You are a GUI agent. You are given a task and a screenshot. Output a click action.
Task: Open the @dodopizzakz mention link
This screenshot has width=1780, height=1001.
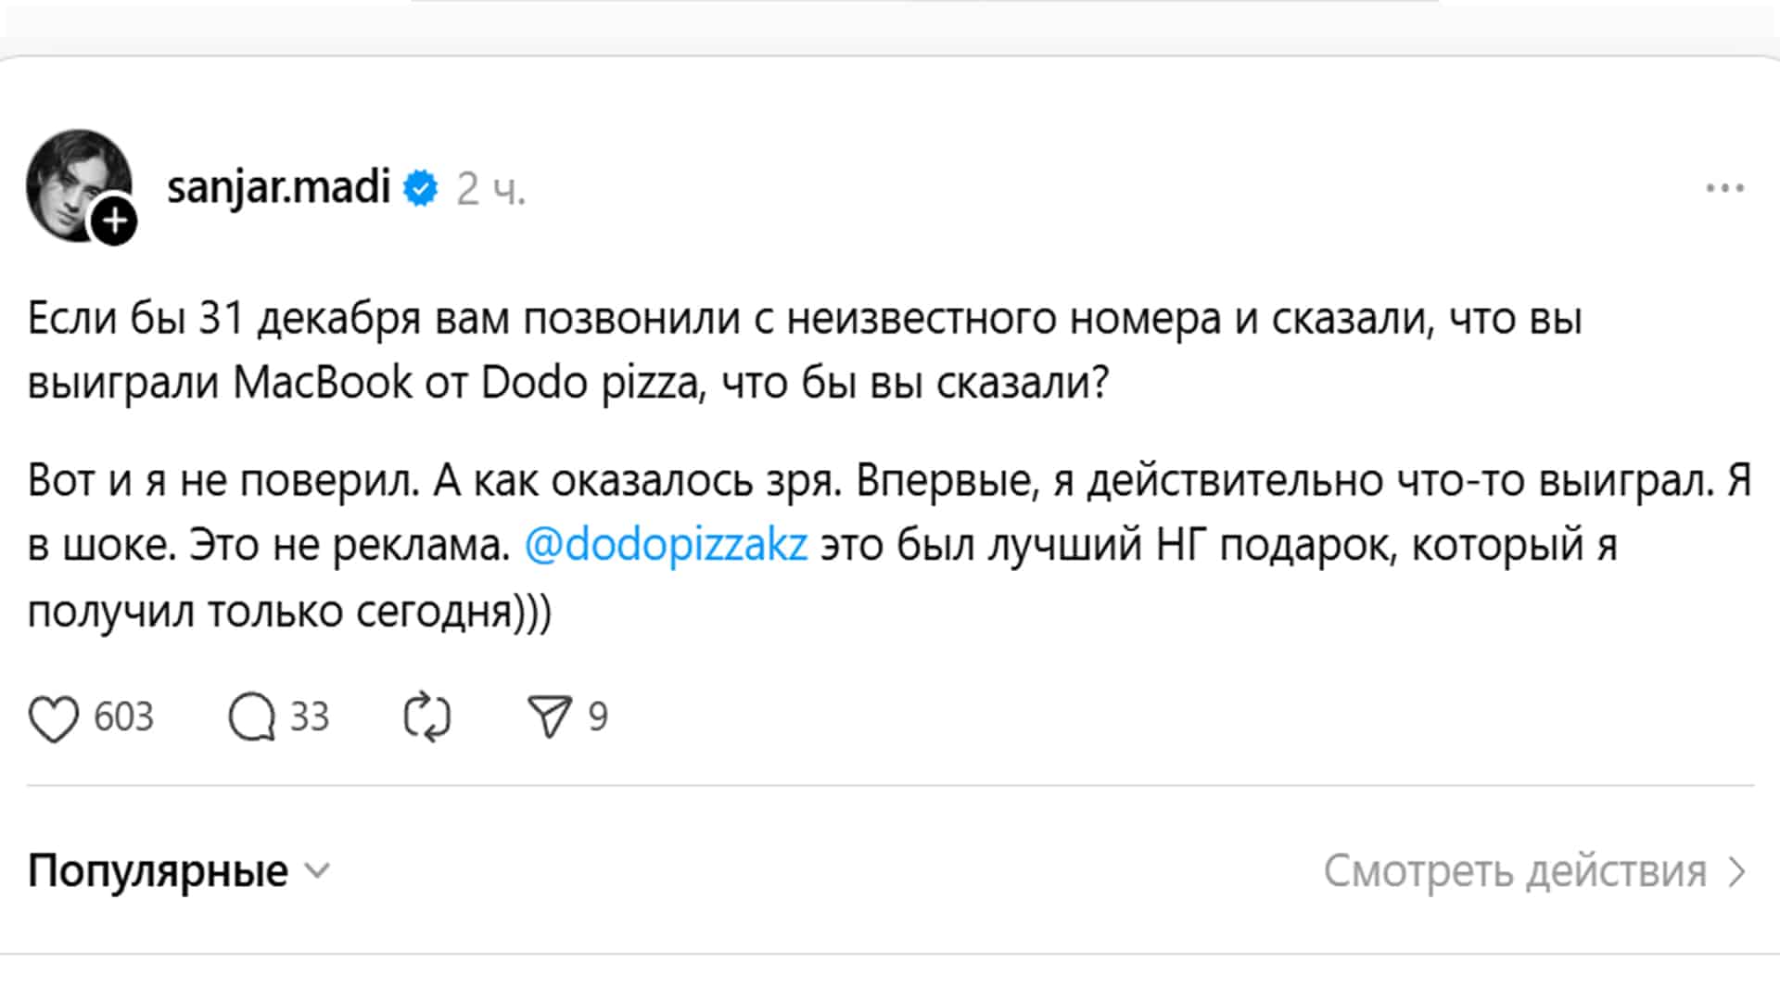coord(666,545)
